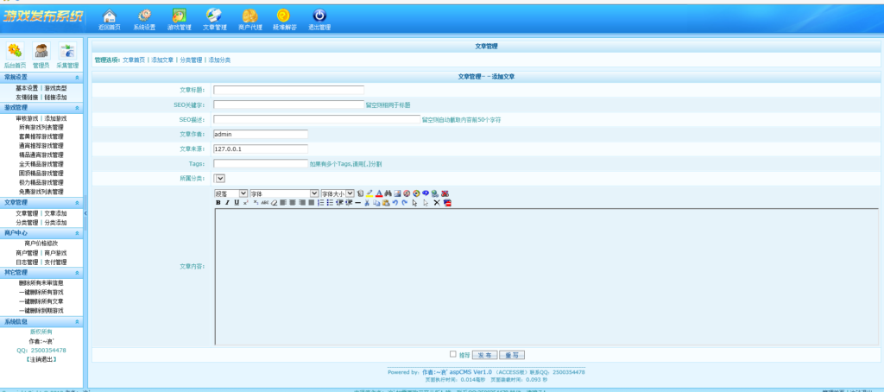This screenshot has width=884, height=392.
Task: Click the scissors cut icon in editor
Action: 367,202
